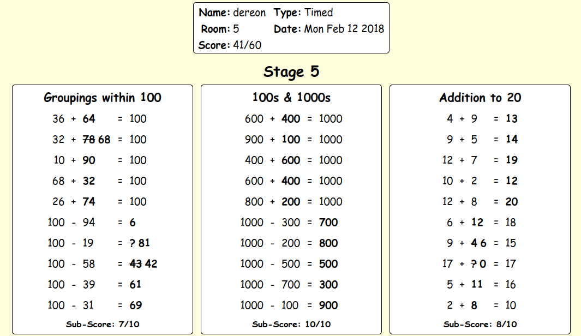The height and width of the screenshot is (336, 581).
Task: Click the '100s & 1000s' heading
Action: 291,98
